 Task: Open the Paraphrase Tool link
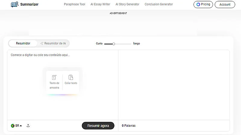pyautogui.click(x=74, y=4)
